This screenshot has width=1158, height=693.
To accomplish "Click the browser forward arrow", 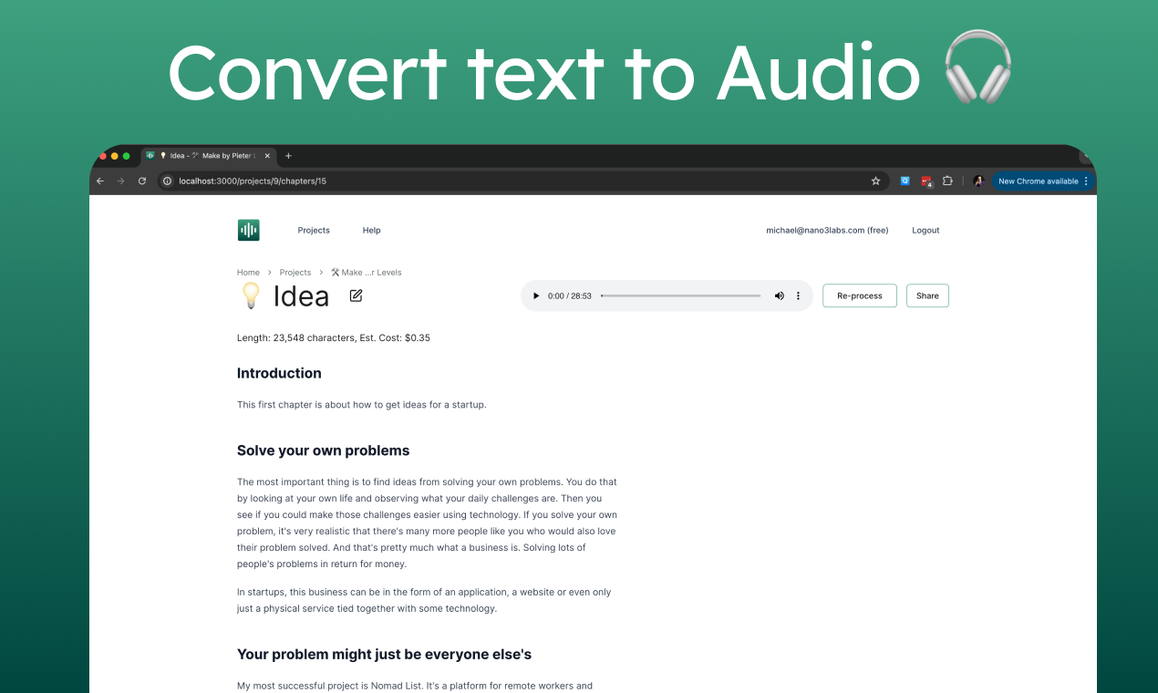I will click(121, 181).
